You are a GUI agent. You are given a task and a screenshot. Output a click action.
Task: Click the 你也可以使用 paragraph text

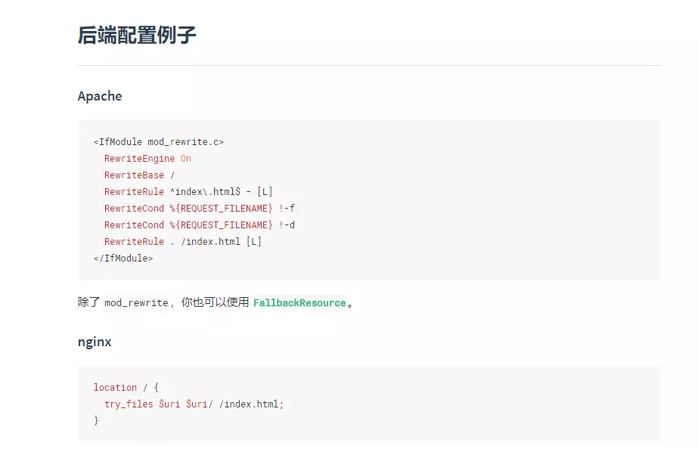(216, 303)
